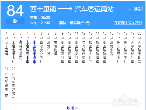Click the transfer arrows icon under stop 8

55,38
